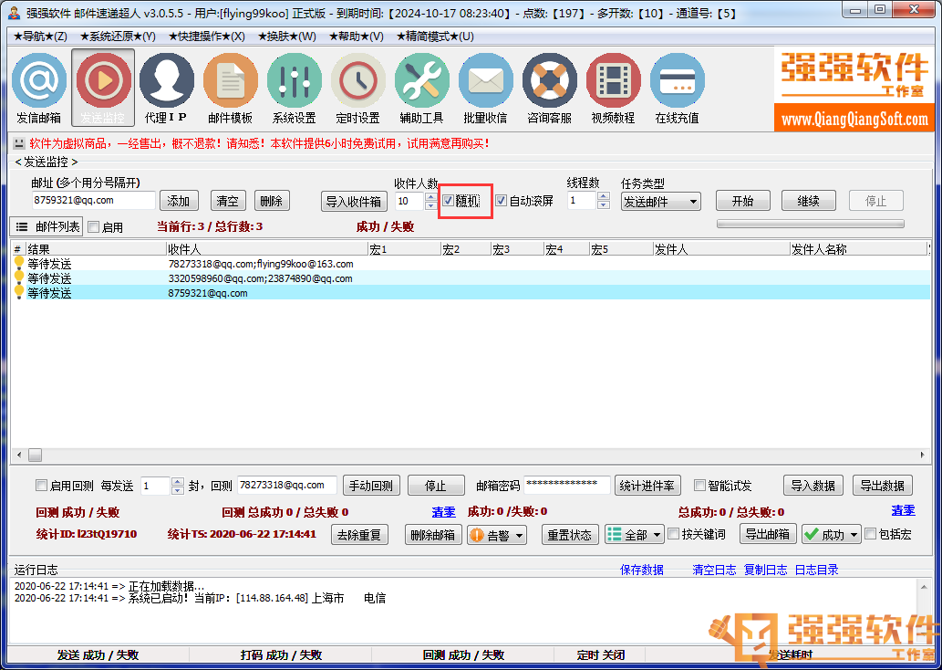Enable the 启用 checkbox beside 邮件列表
This screenshot has height=670, width=942.
94,227
